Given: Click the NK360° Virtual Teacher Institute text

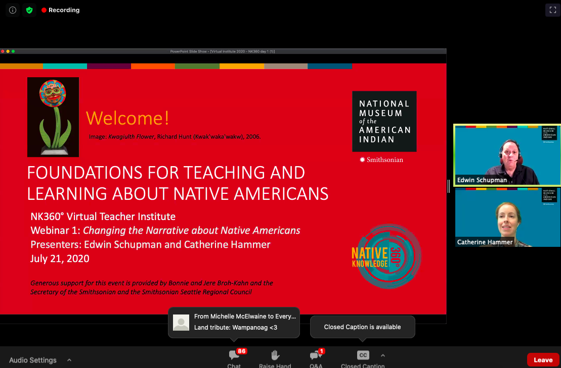Looking at the screenshot, I should click(x=103, y=216).
